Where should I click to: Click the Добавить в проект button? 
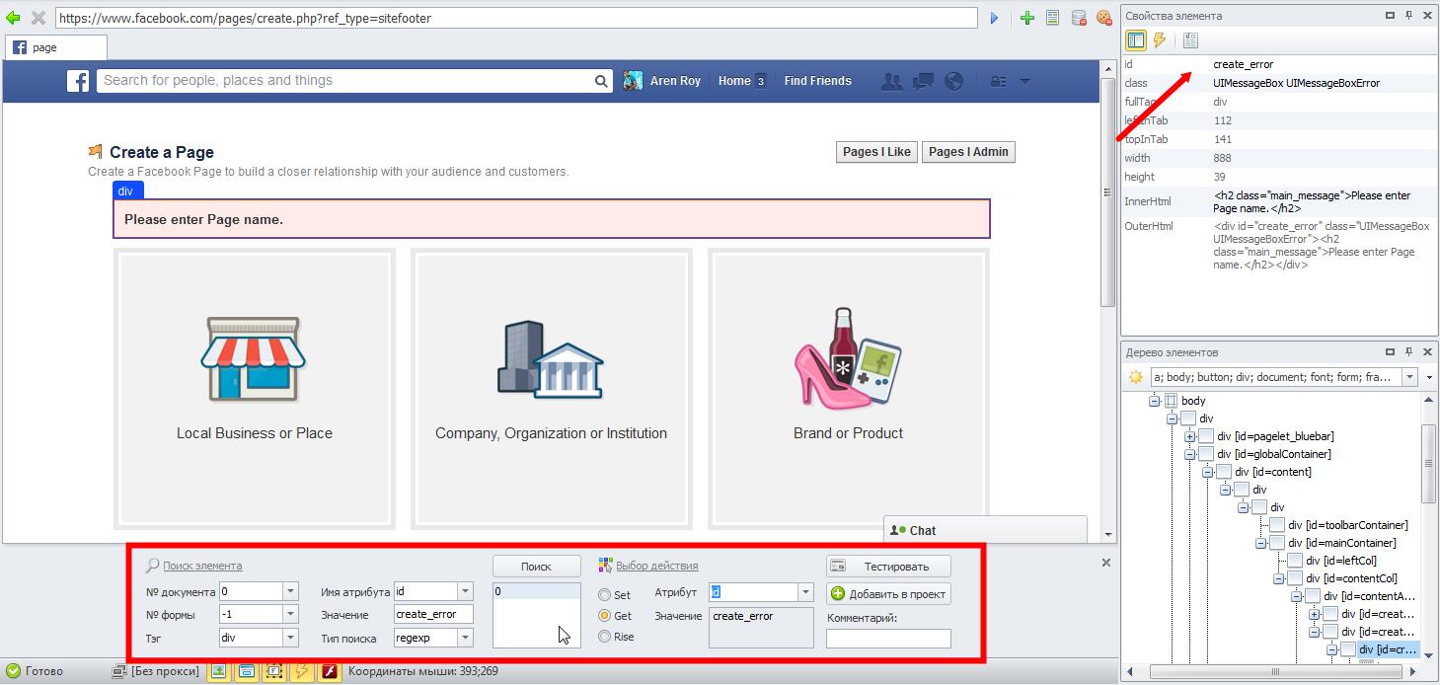(889, 594)
